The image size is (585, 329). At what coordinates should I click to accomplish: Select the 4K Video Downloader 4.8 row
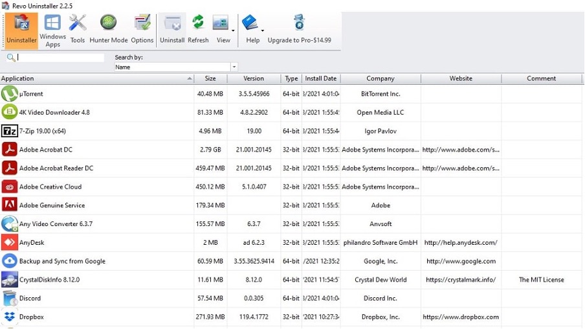291,113
